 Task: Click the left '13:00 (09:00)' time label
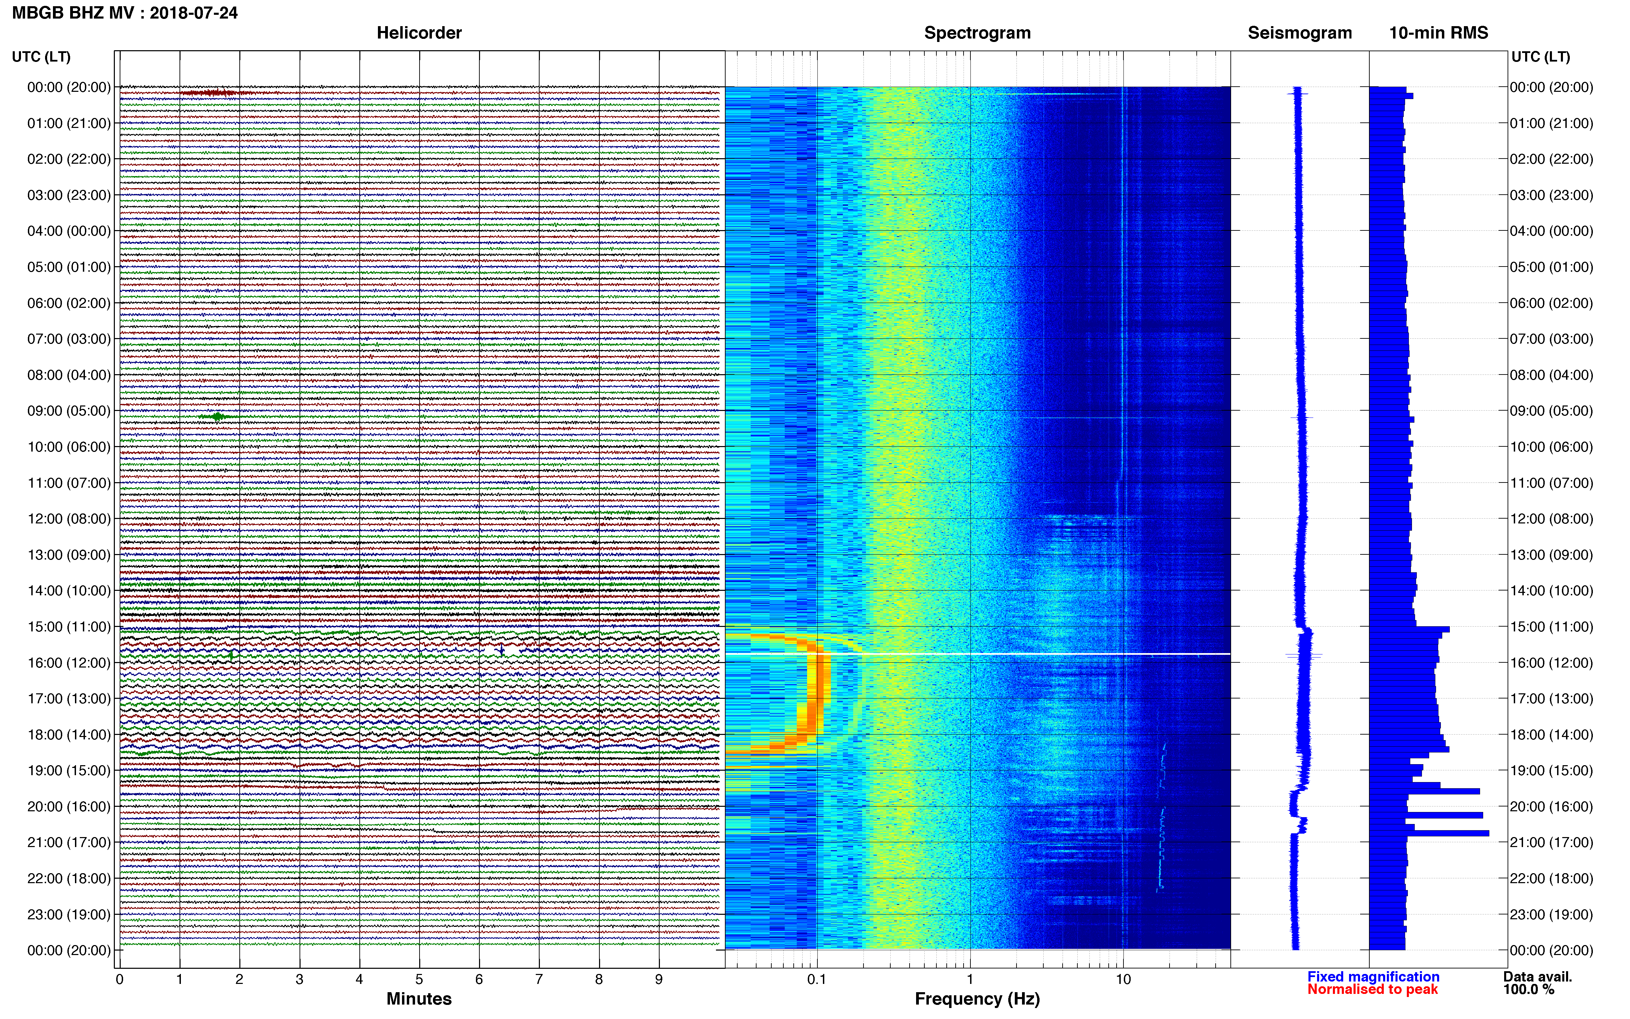69,555
